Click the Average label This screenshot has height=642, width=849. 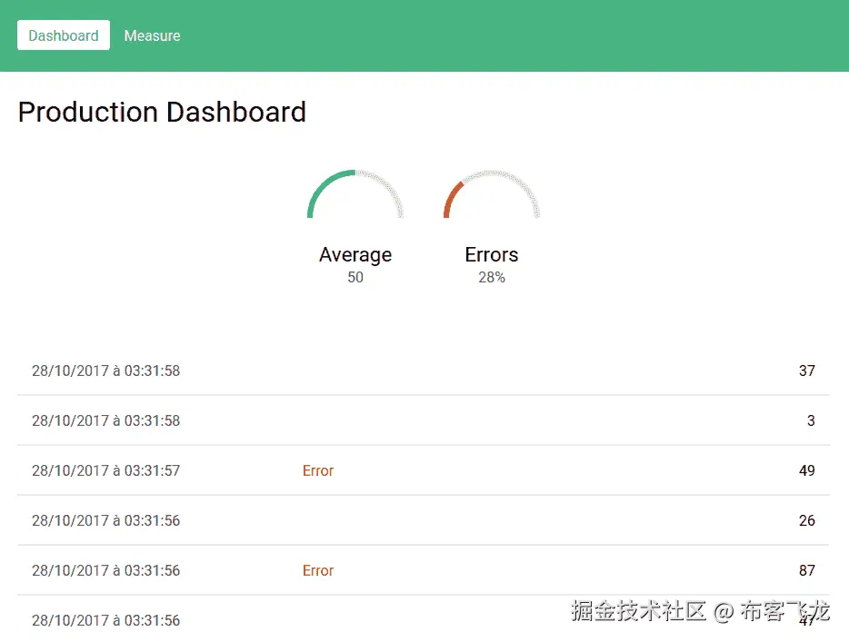pyautogui.click(x=355, y=255)
